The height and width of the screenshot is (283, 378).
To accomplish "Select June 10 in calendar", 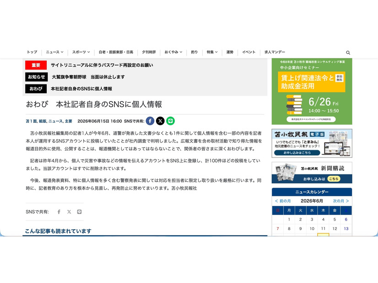I will 312,229.
